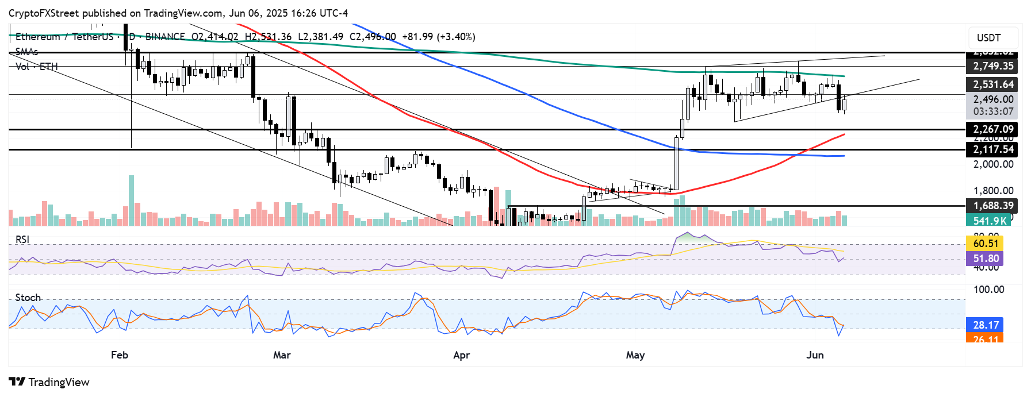The width and height of the screenshot is (1031, 397).
Task: Select the 2,531.64 price axis tag
Action: click(992, 84)
